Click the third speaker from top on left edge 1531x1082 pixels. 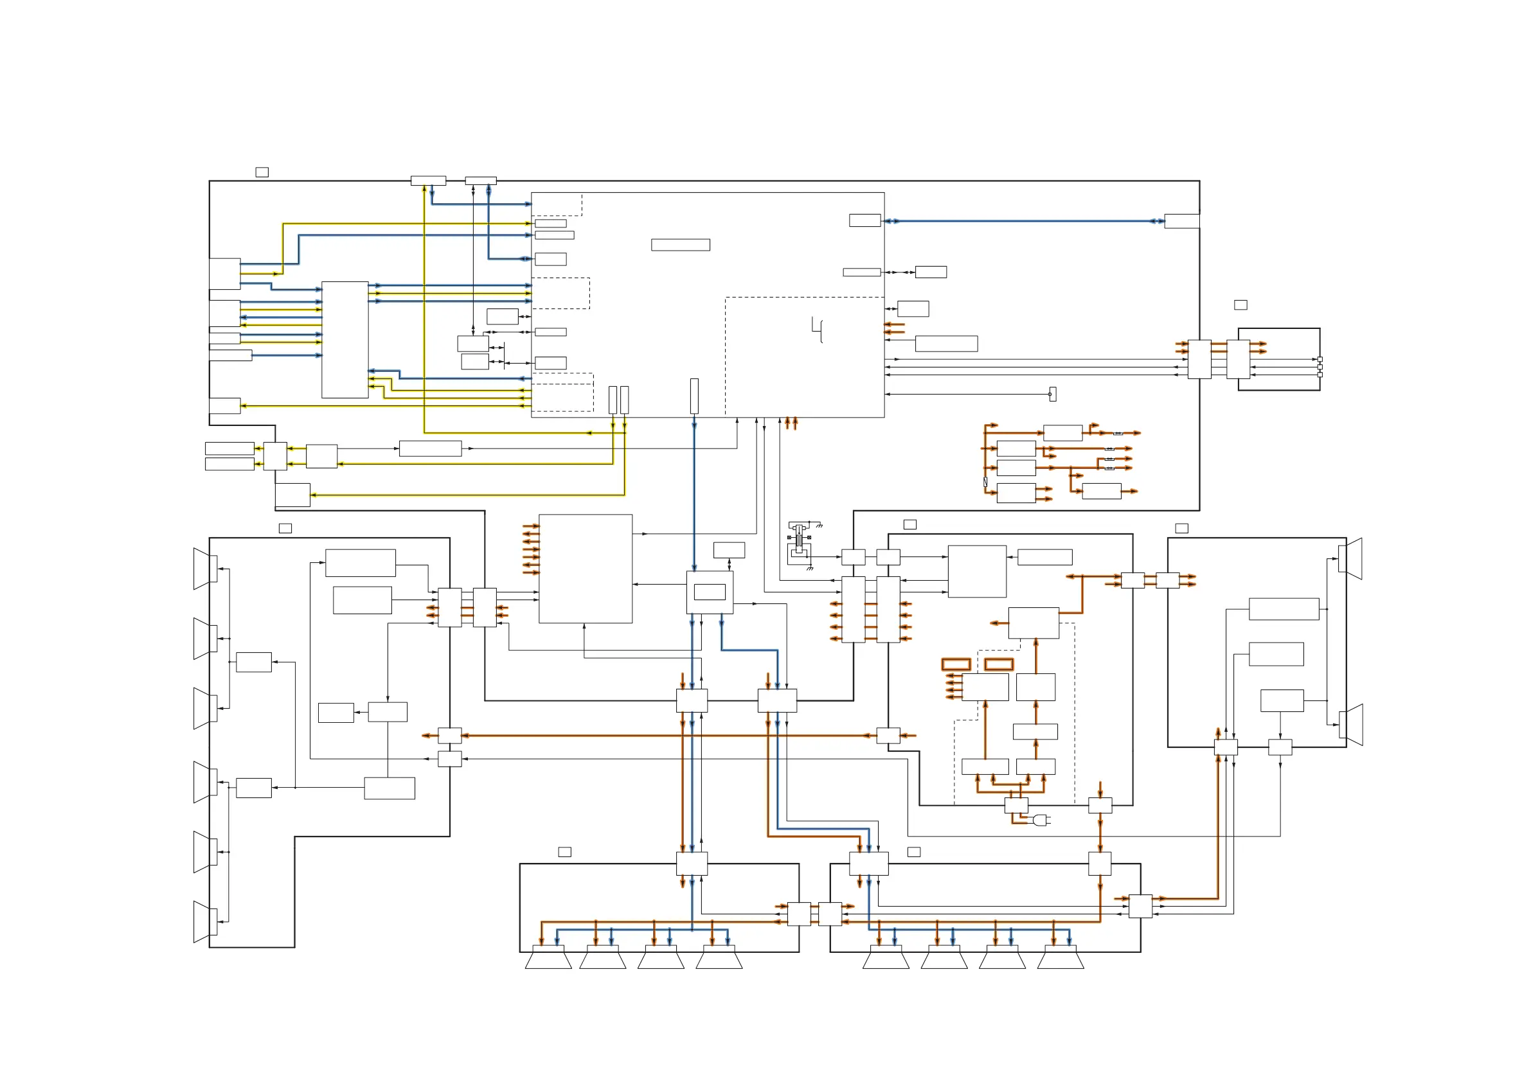pyautogui.click(x=203, y=708)
